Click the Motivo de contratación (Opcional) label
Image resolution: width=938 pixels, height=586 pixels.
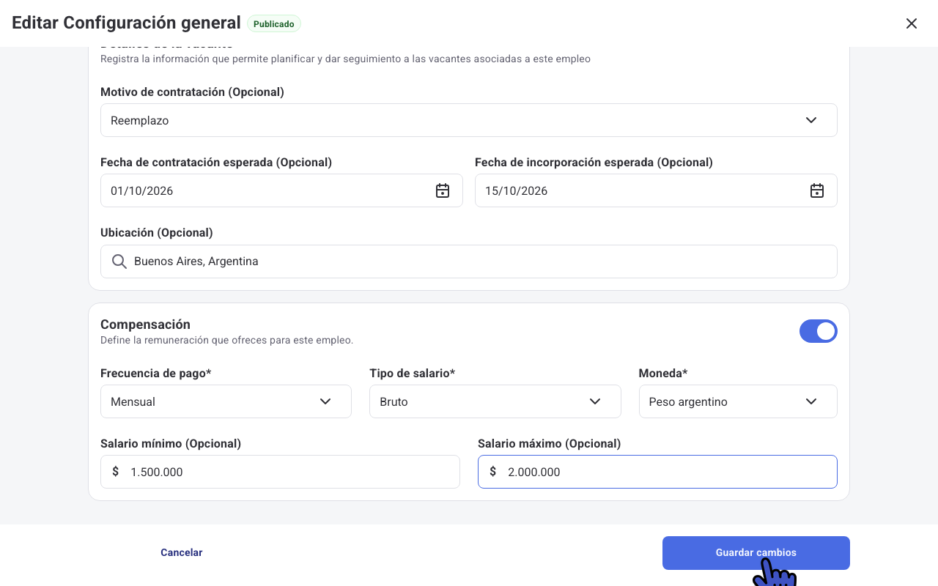pyautogui.click(x=192, y=92)
